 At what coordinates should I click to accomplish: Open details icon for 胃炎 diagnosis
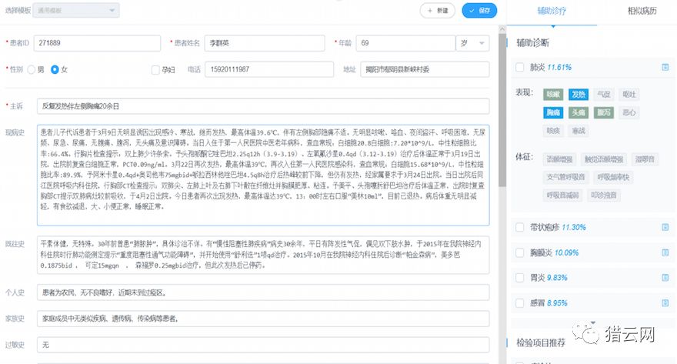665,278
